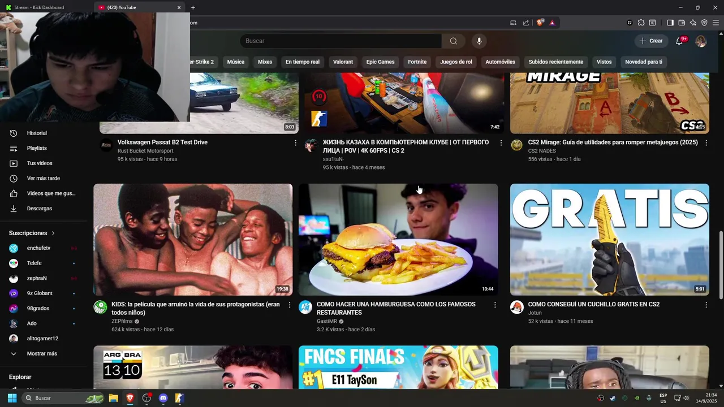
Task: Click the black cat extension icon
Action: [x=630, y=23]
